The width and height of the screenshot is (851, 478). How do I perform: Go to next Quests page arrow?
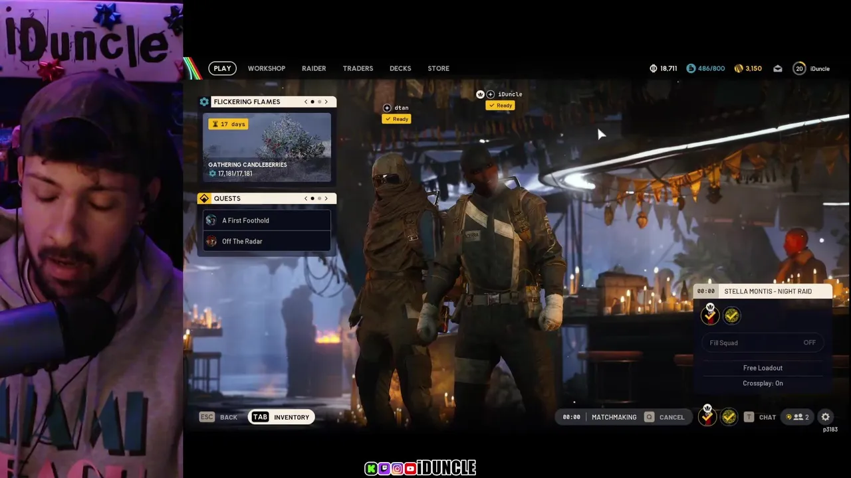[x=326, y=199]
